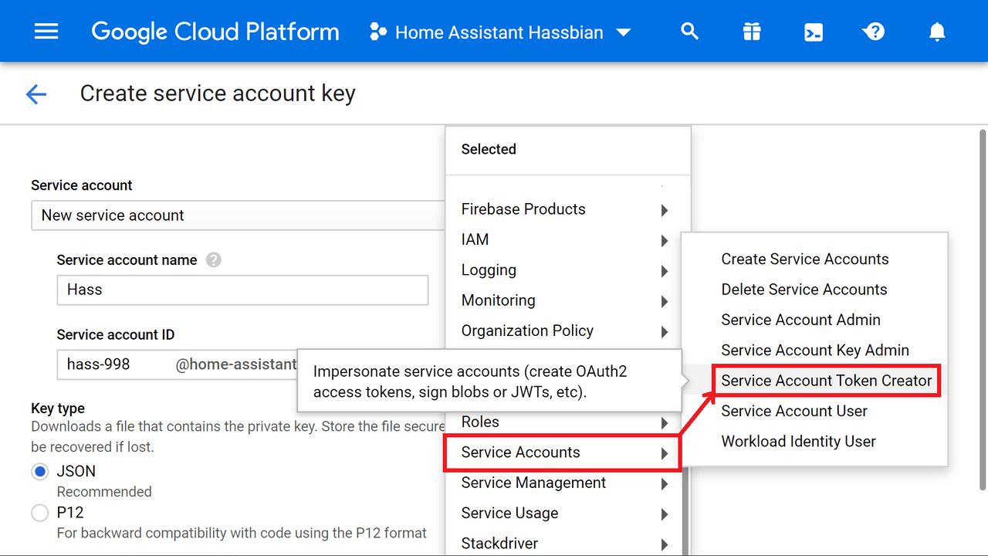The height and width of the screenshot is (556, 988).
Task: Expand the Monitoring submenu arrow
Action: [665, 301]
